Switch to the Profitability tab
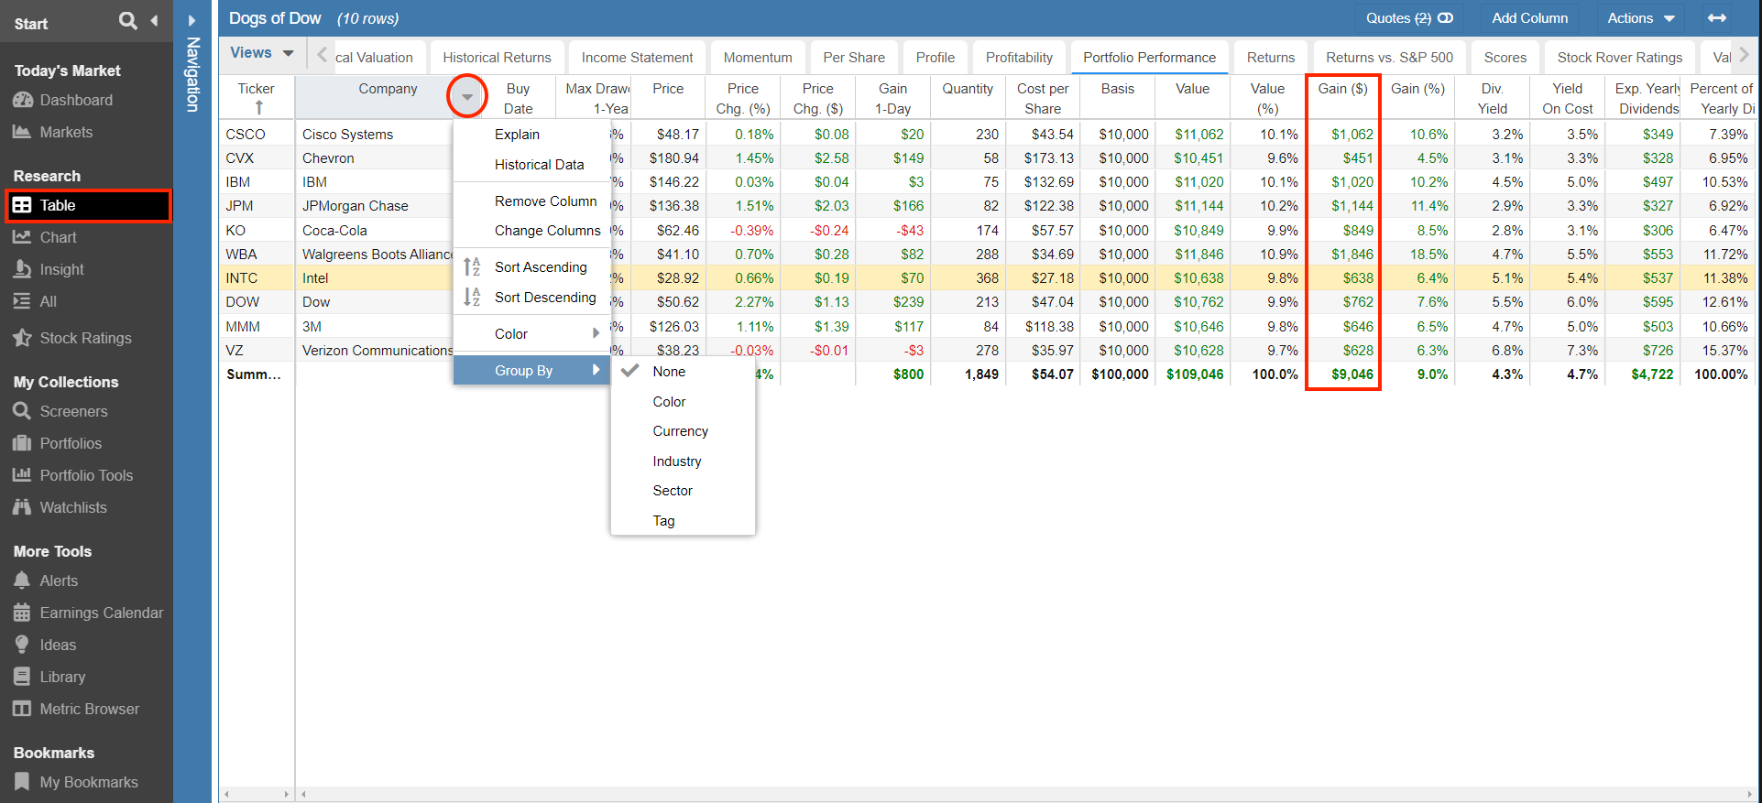Image resolution: width=1762 pixels, height=803 pixels. [1019, 58]
